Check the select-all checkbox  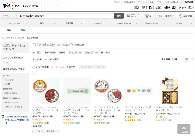coord(34,67)
